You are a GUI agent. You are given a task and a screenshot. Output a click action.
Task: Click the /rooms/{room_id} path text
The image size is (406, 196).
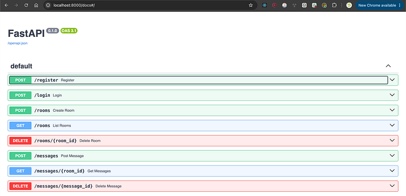(x=55, y=141)
